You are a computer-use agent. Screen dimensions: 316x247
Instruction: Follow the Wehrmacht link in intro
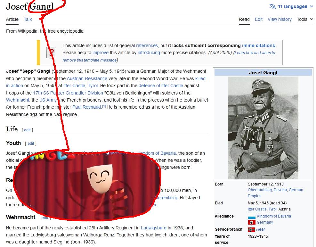click(x=18, y=100)
